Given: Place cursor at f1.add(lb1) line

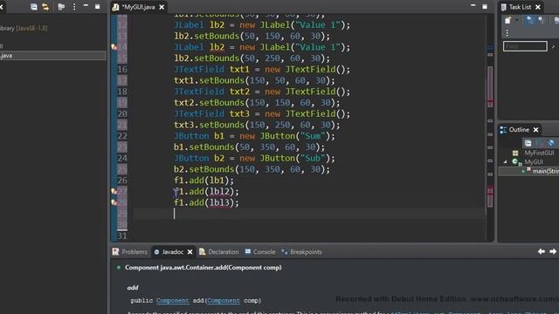Looking at the screenshot, I should pos(204,181).
